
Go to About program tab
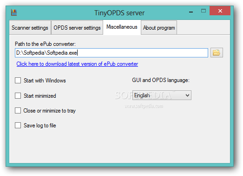coord(159,28)
